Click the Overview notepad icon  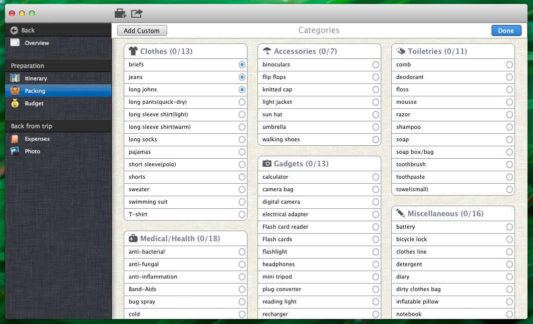15,42
